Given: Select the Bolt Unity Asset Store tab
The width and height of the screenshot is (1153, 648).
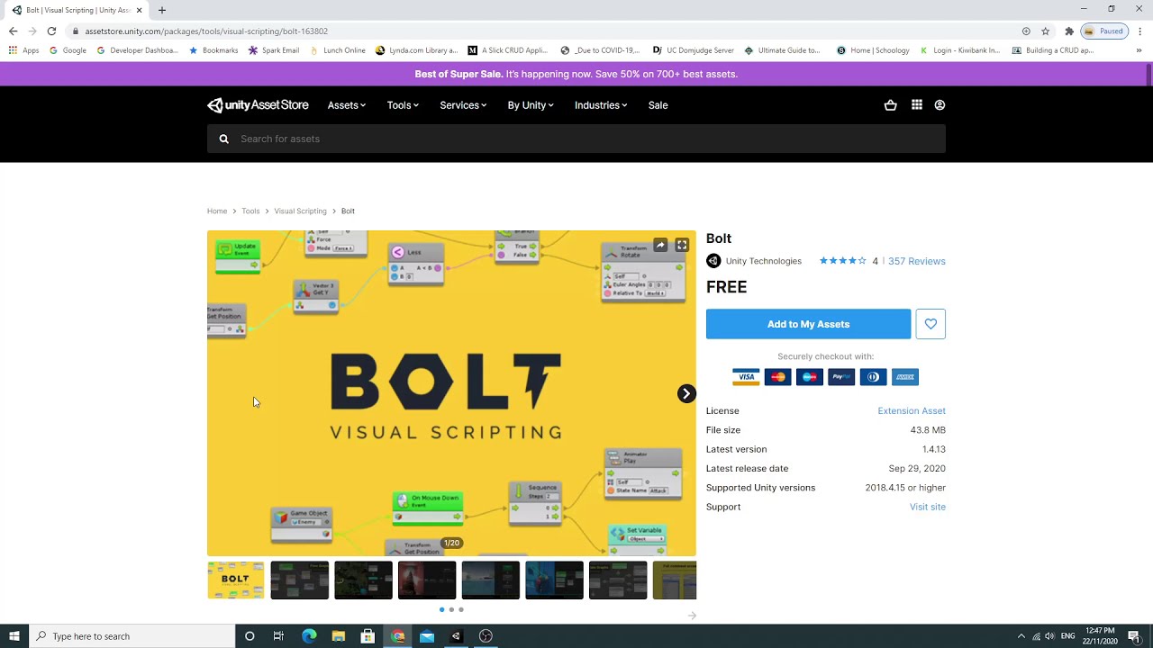Looking at the screenshot, I should pyautogui.click(x=77, y=10).
